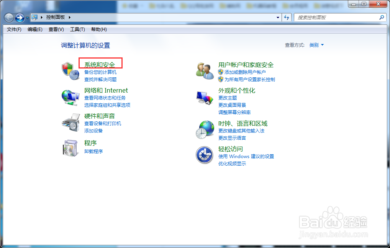Click 调整屏幕分辨率 link

click(234, 112)
